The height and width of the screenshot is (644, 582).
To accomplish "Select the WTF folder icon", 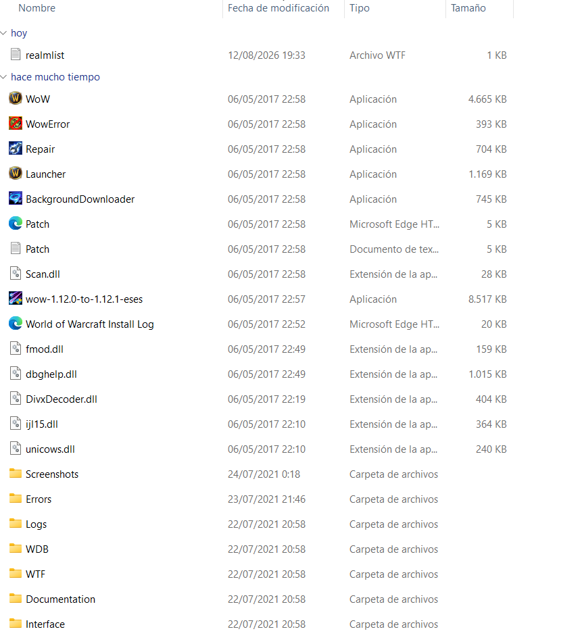I will pos(15,574).
